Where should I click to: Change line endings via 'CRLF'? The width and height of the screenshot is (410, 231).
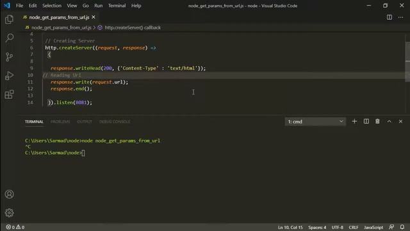coord(354,227)
